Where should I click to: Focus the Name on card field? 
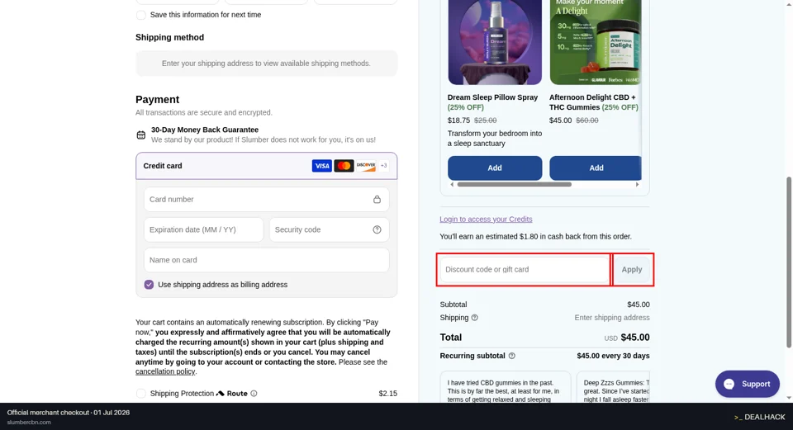pos(267,260)
